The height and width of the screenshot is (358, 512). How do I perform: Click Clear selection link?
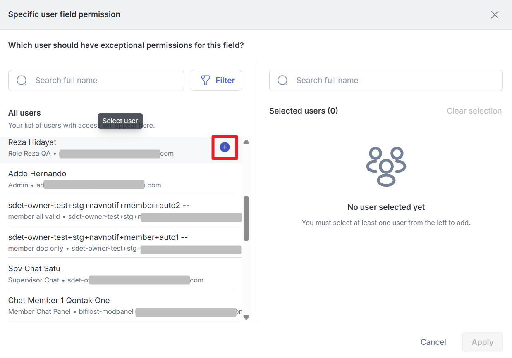pos(474,111)
